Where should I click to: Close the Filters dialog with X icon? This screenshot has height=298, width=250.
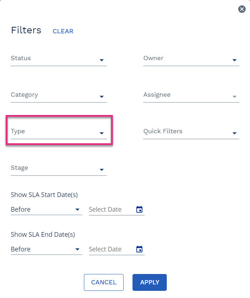pos(242,9)
